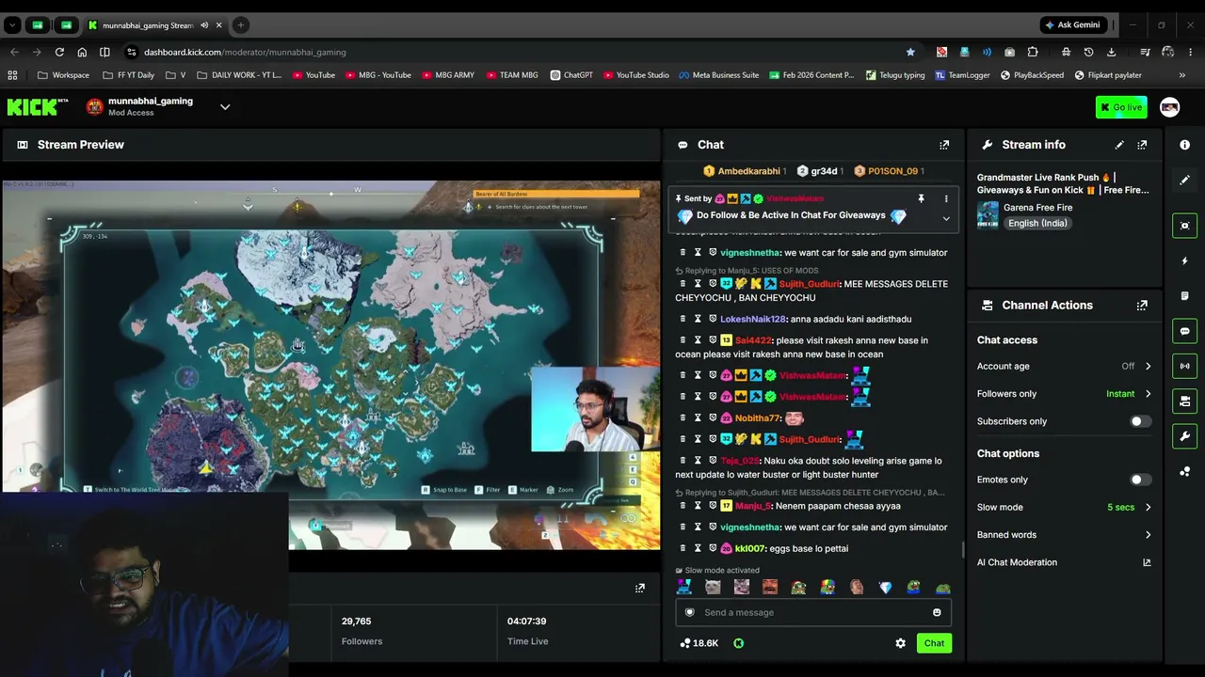Reload the browser page
Screen dimensions: 1205x677
[x=59, y=52]
